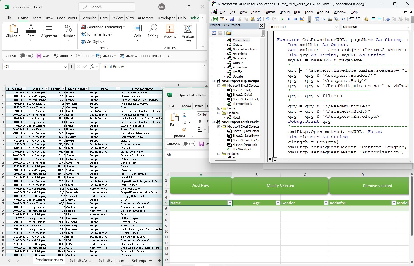Click the Cut scissors icon in Opiskelijakortti window

[x=184, y=115]
